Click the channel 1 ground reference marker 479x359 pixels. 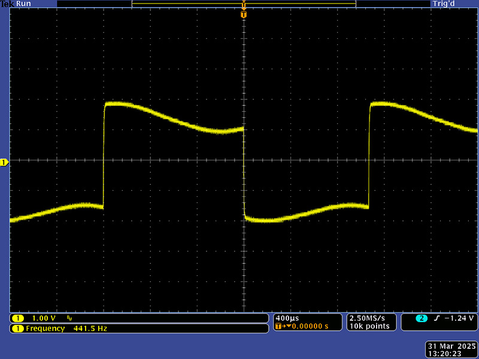click(x=4, y=163)
